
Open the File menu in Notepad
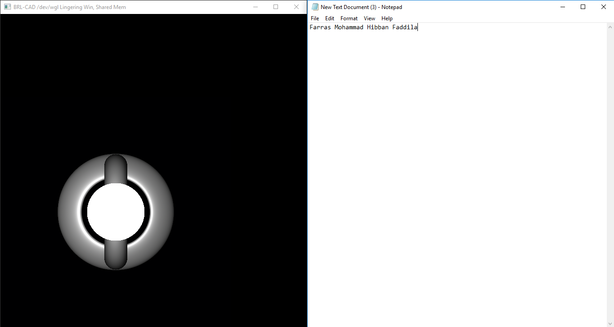(x=315, y=18)
